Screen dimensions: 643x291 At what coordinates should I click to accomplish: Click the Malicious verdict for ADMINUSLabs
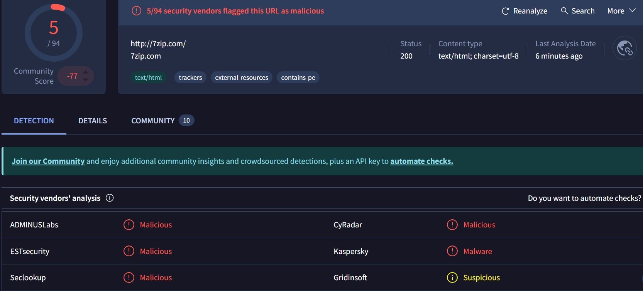pos(156,225)
